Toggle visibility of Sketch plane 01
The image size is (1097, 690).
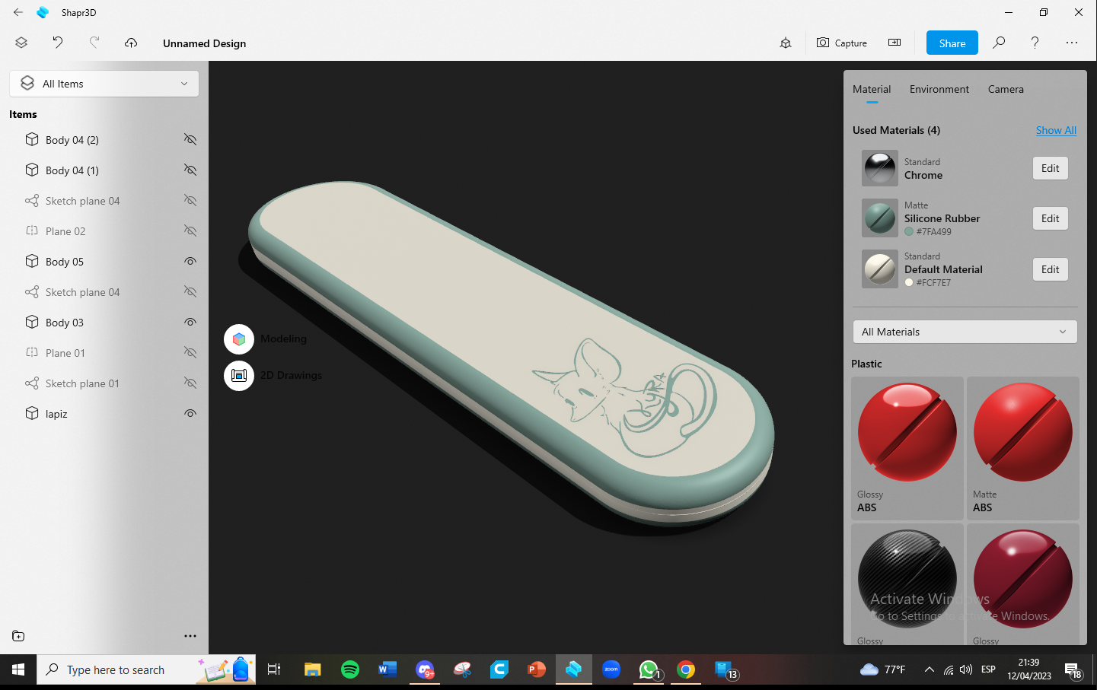(190, 383)
